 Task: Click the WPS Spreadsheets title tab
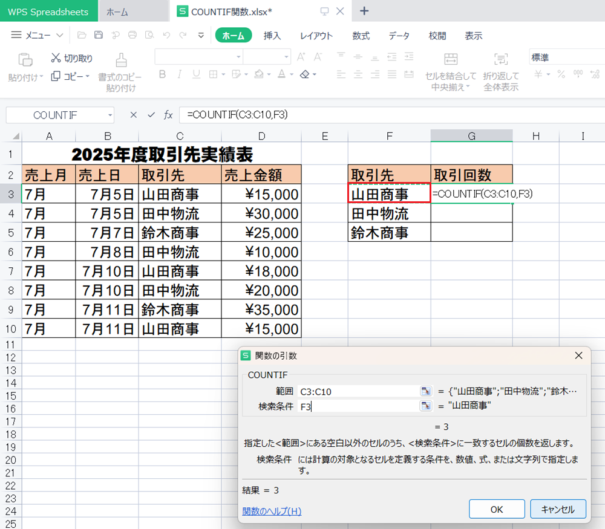48,11
